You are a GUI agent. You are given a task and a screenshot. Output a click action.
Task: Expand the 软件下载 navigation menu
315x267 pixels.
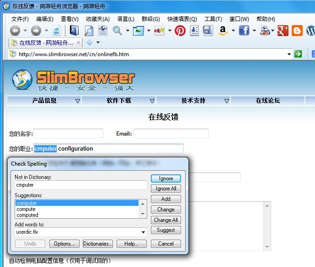point(152,101)
